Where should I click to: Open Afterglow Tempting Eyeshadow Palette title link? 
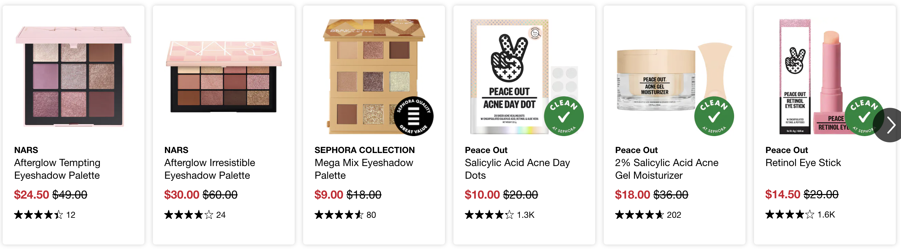57,169
